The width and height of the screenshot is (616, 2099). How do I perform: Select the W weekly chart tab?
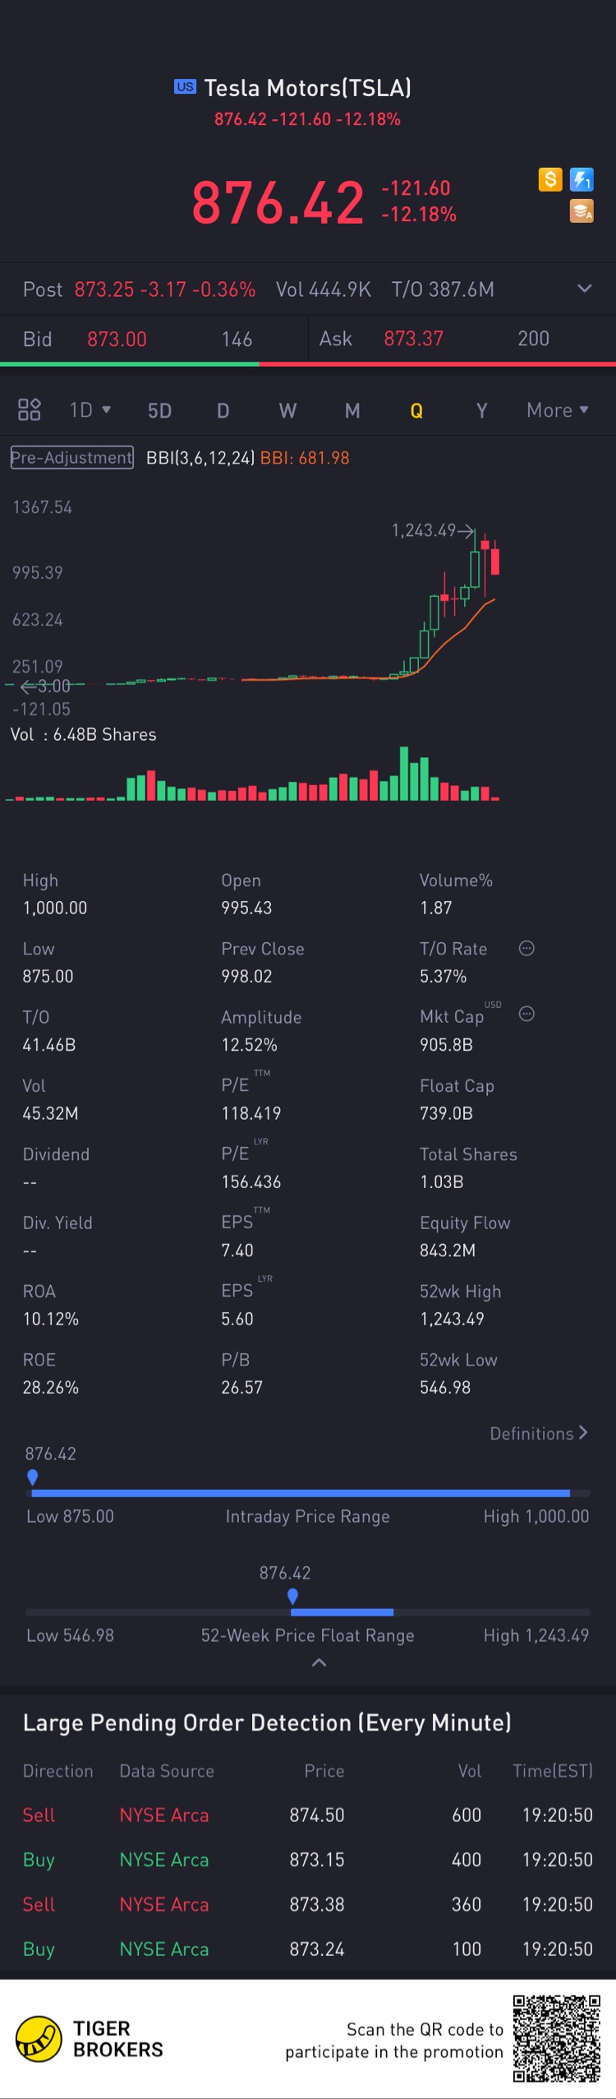287,410
